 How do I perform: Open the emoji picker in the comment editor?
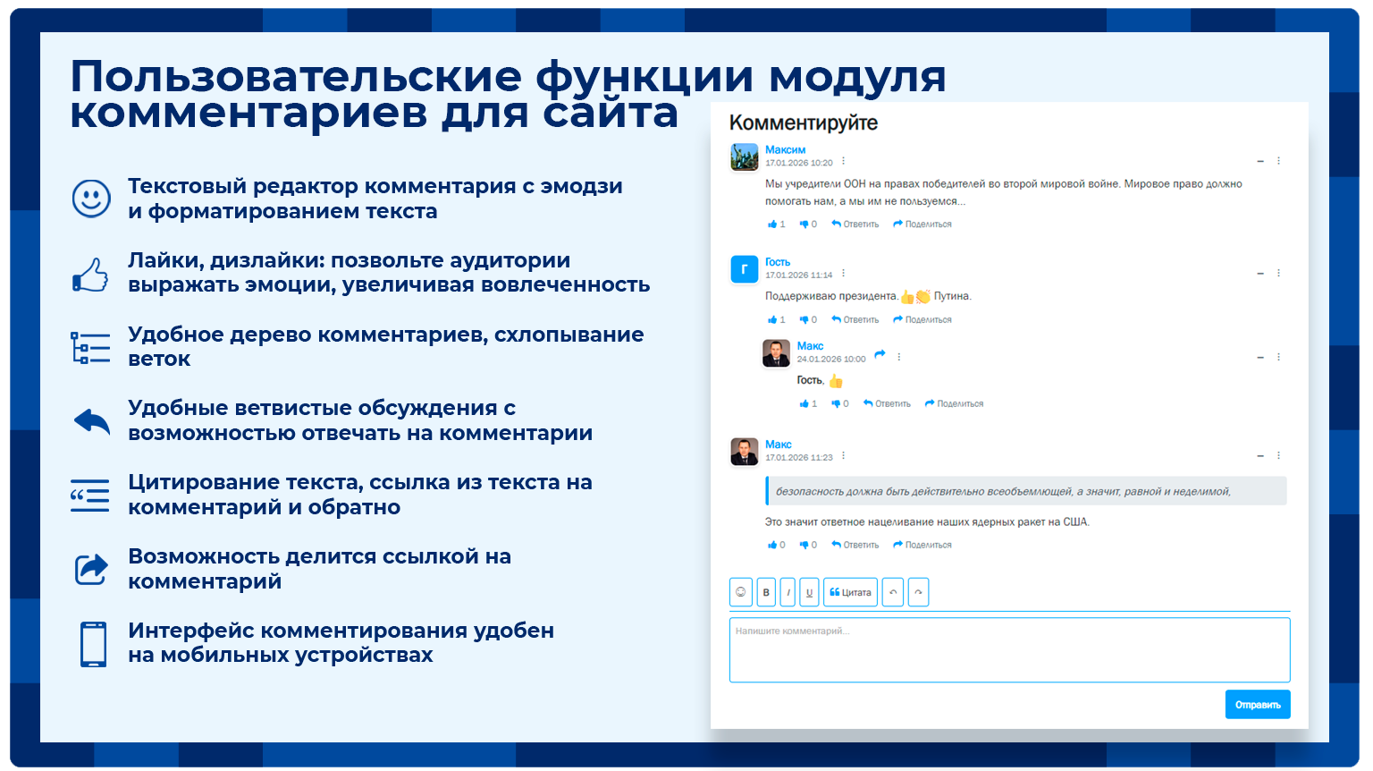click(740, 592)
